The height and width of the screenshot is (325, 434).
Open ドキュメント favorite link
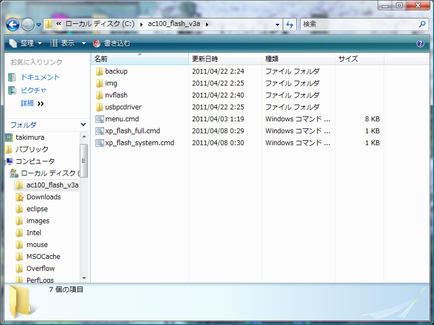40,77
